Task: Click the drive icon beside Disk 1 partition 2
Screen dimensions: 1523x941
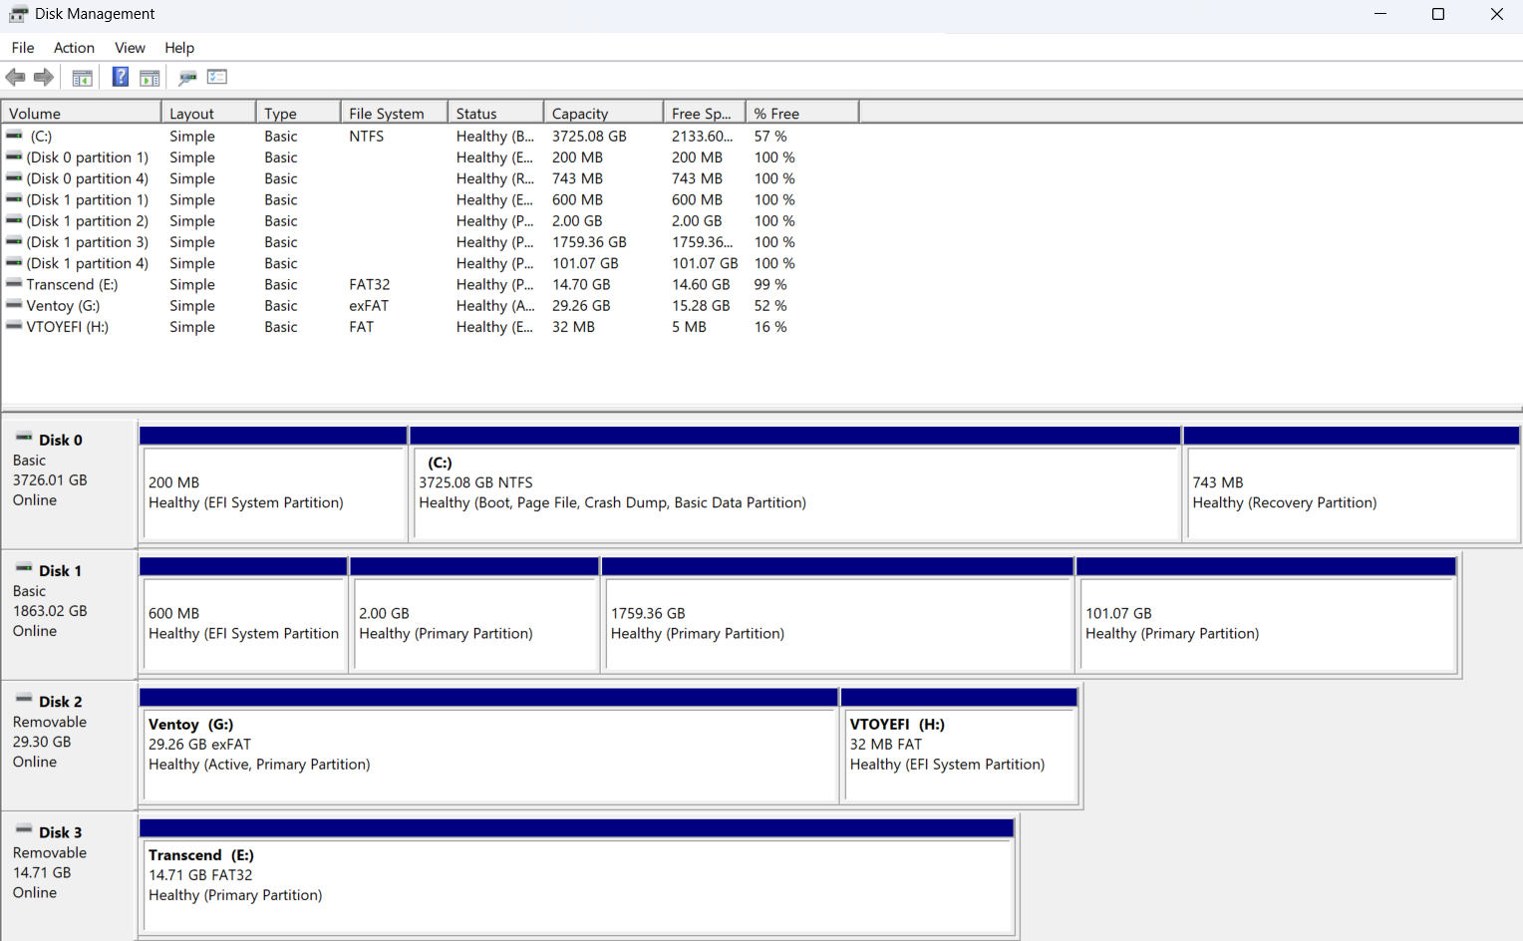Action: point(14,220)
